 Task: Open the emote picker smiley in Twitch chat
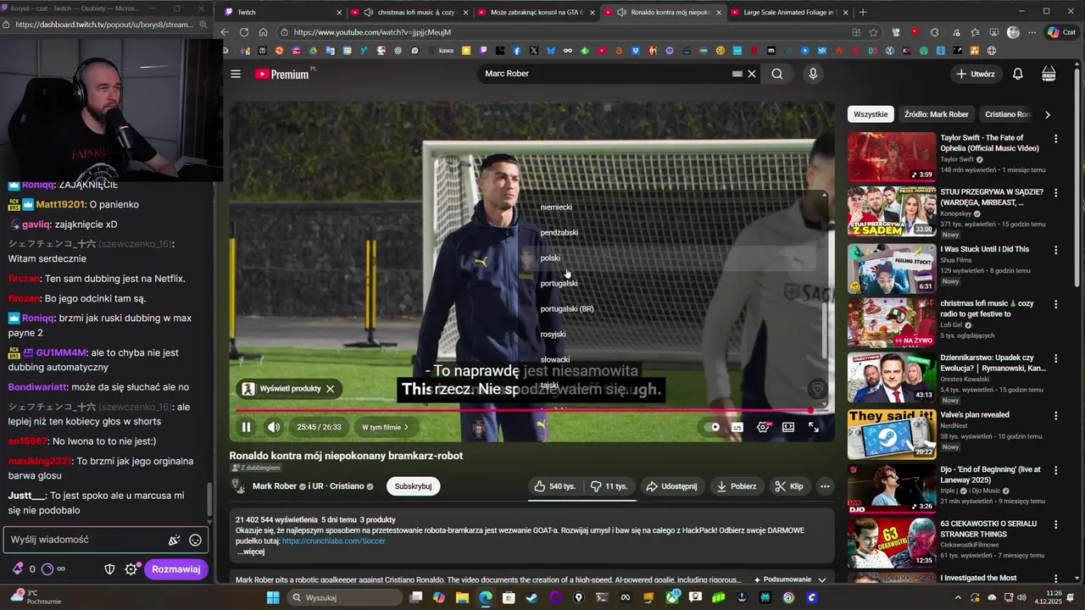195,540
